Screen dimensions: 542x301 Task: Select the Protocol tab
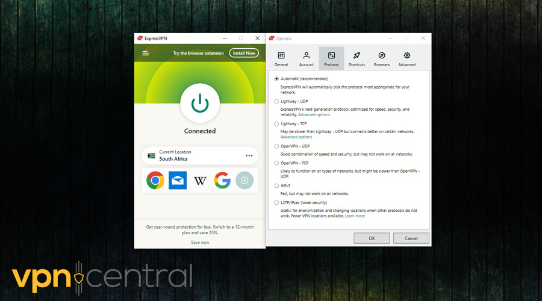point(331,58)
